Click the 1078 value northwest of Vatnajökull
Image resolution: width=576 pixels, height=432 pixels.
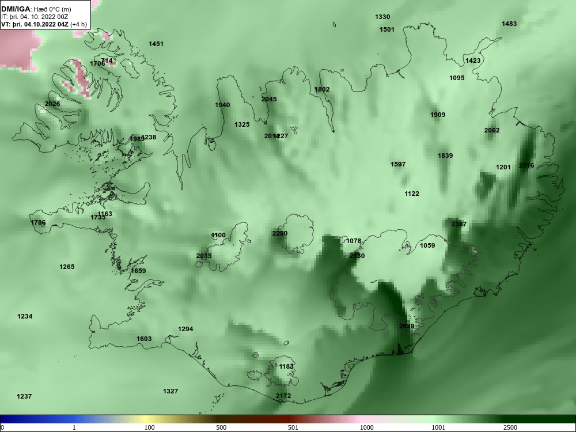354,241
